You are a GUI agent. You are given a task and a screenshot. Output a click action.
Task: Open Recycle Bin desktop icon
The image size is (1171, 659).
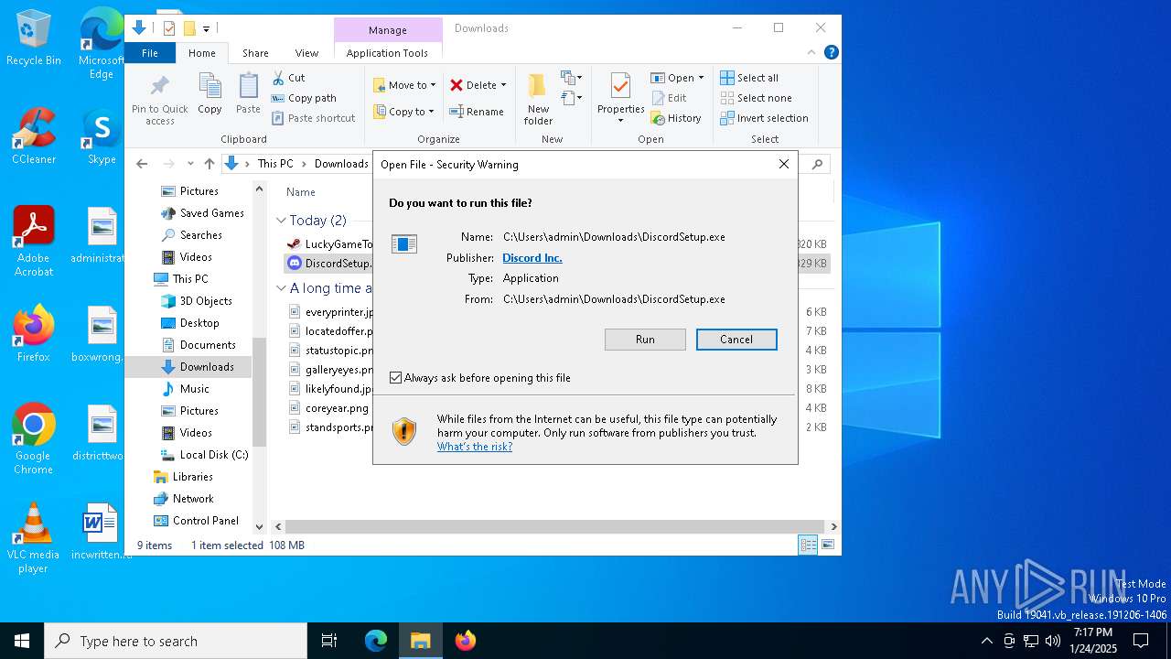click(x=34, y=38)
